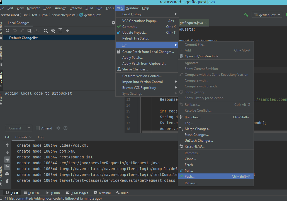This screenshot has height=201, width=287.
Task: Collapse all changelists with the collapse icon
Action: (x=67, y=31)
